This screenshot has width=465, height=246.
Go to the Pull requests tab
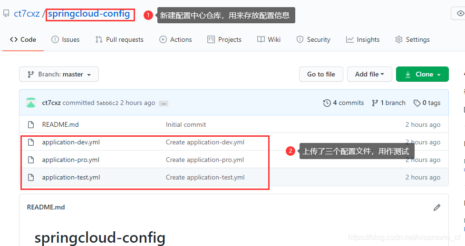(x=119, y=39)
